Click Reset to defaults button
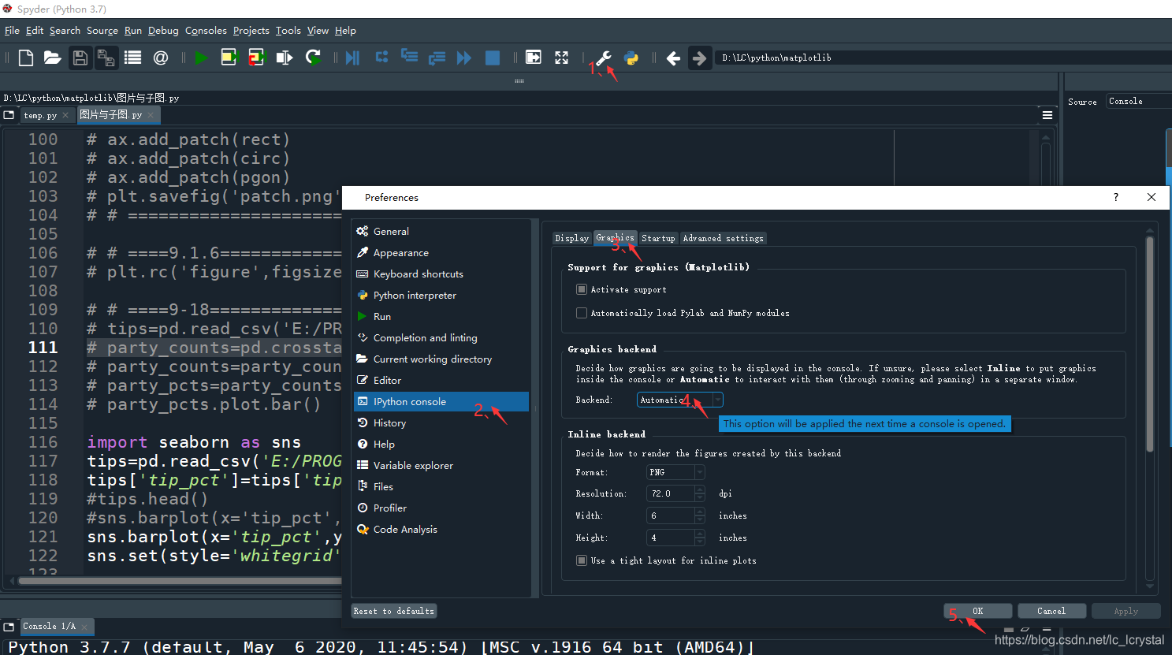 [393, 611]
